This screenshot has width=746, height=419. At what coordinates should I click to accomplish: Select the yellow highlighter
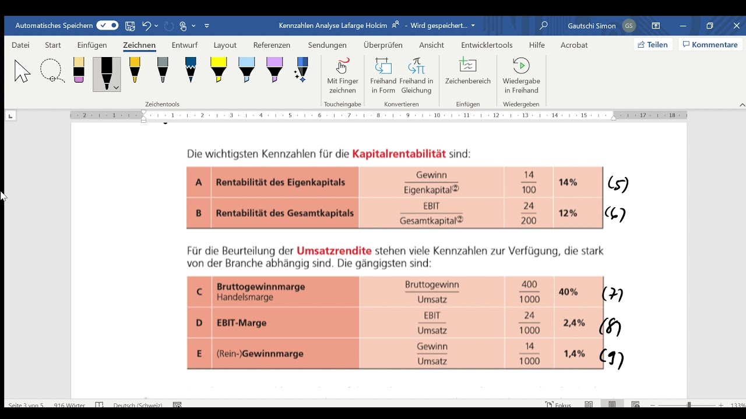[219, 70]
